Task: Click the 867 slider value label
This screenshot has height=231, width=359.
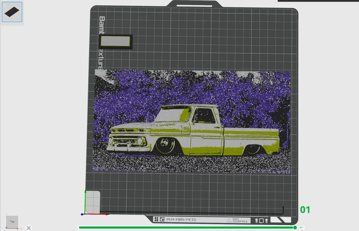Action: point(301,227)
